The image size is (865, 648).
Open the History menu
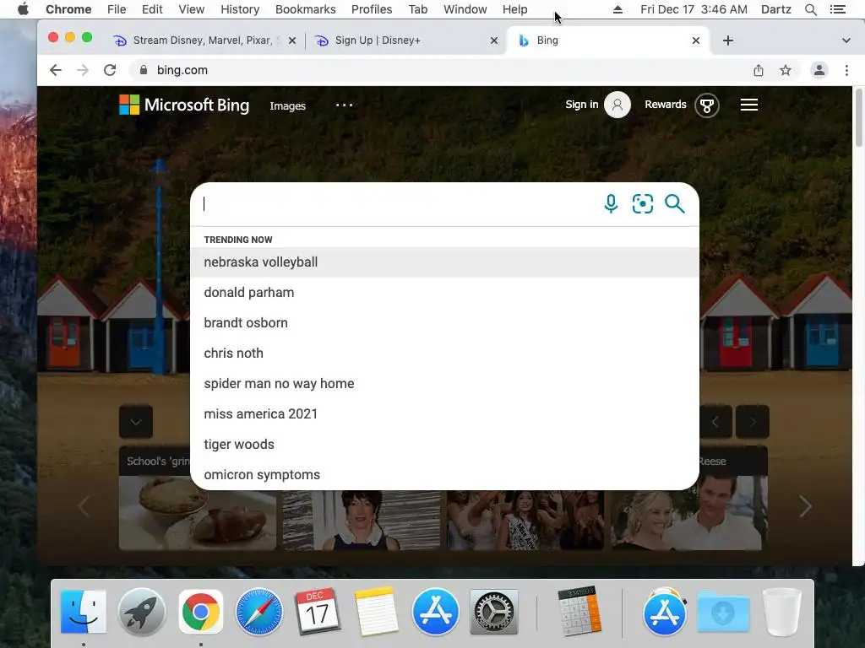click(240, 9)
